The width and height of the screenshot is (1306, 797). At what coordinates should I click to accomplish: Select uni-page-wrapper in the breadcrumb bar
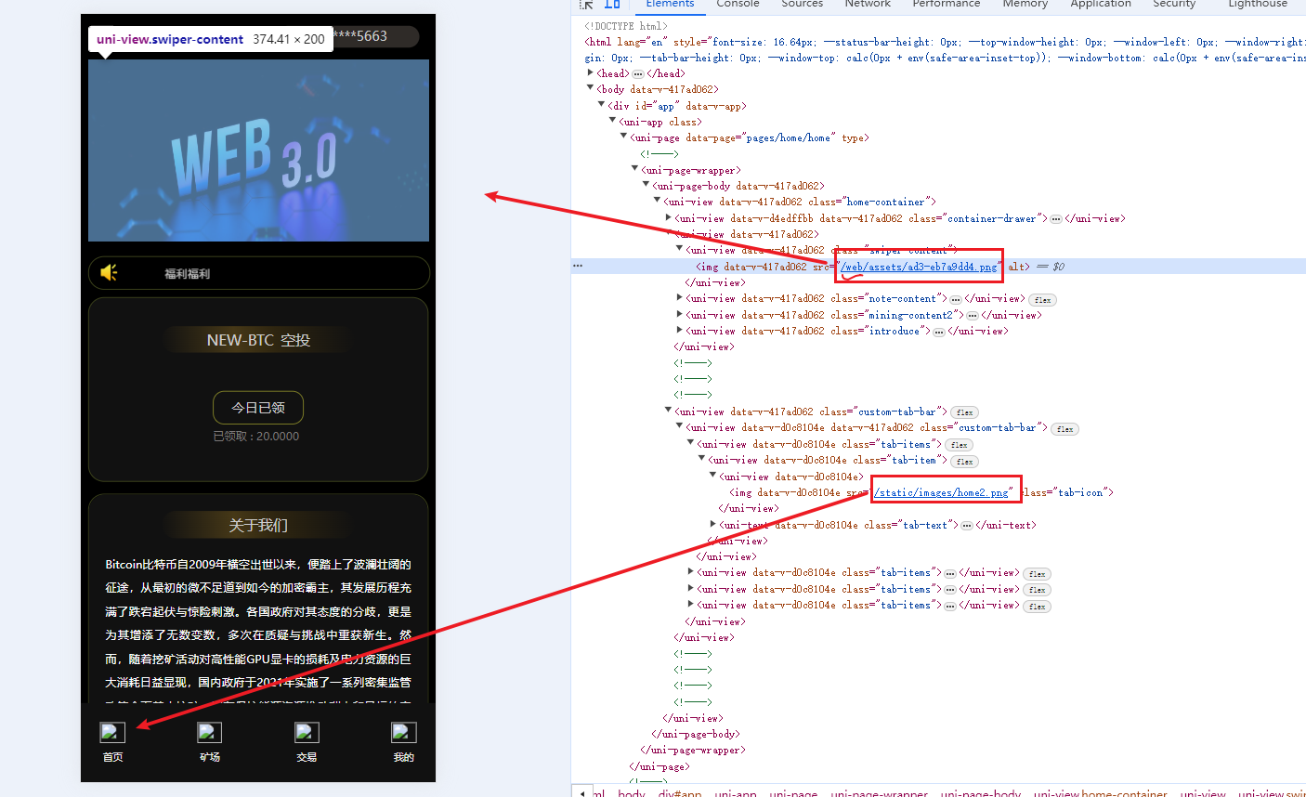pyautogui.click(x=879, y=792)
